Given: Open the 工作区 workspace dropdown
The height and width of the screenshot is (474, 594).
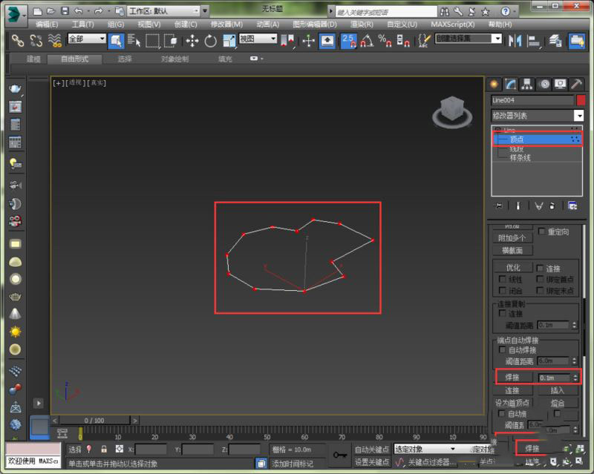Looking at the screenshot, I should 163,11.
